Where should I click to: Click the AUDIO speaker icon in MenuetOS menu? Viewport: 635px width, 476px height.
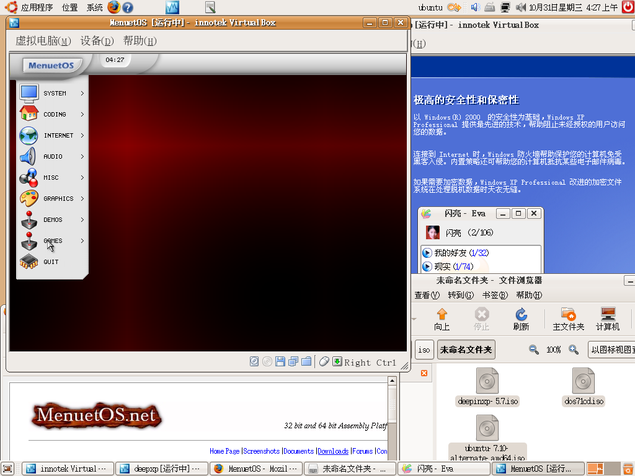[29, 156]
